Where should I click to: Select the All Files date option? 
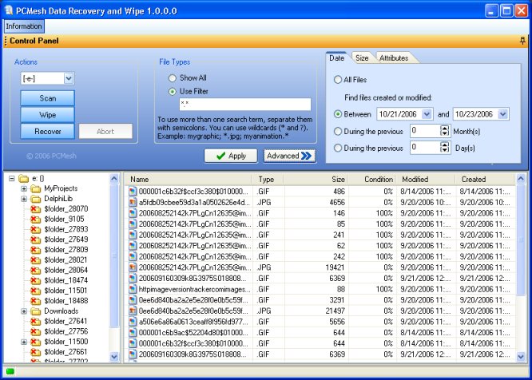point(338,80)
